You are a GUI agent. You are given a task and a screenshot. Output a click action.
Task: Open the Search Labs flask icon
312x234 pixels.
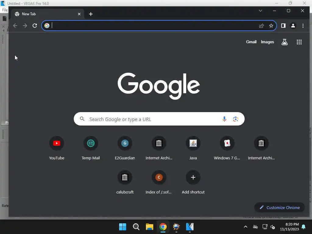pos(285,42)
